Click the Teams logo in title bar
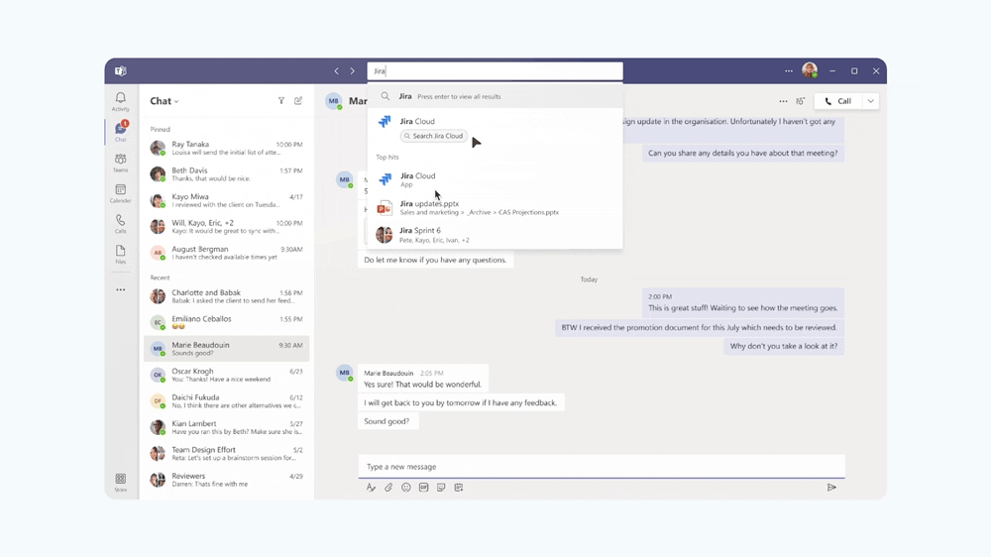 [121, 70]
